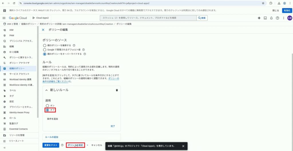
Task: Delete the new rule with trash icon
Action: (117, 90)
